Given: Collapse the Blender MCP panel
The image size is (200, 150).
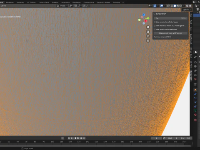Looking at the screenshot, I should pyautogui.click(x=154, y=14).
